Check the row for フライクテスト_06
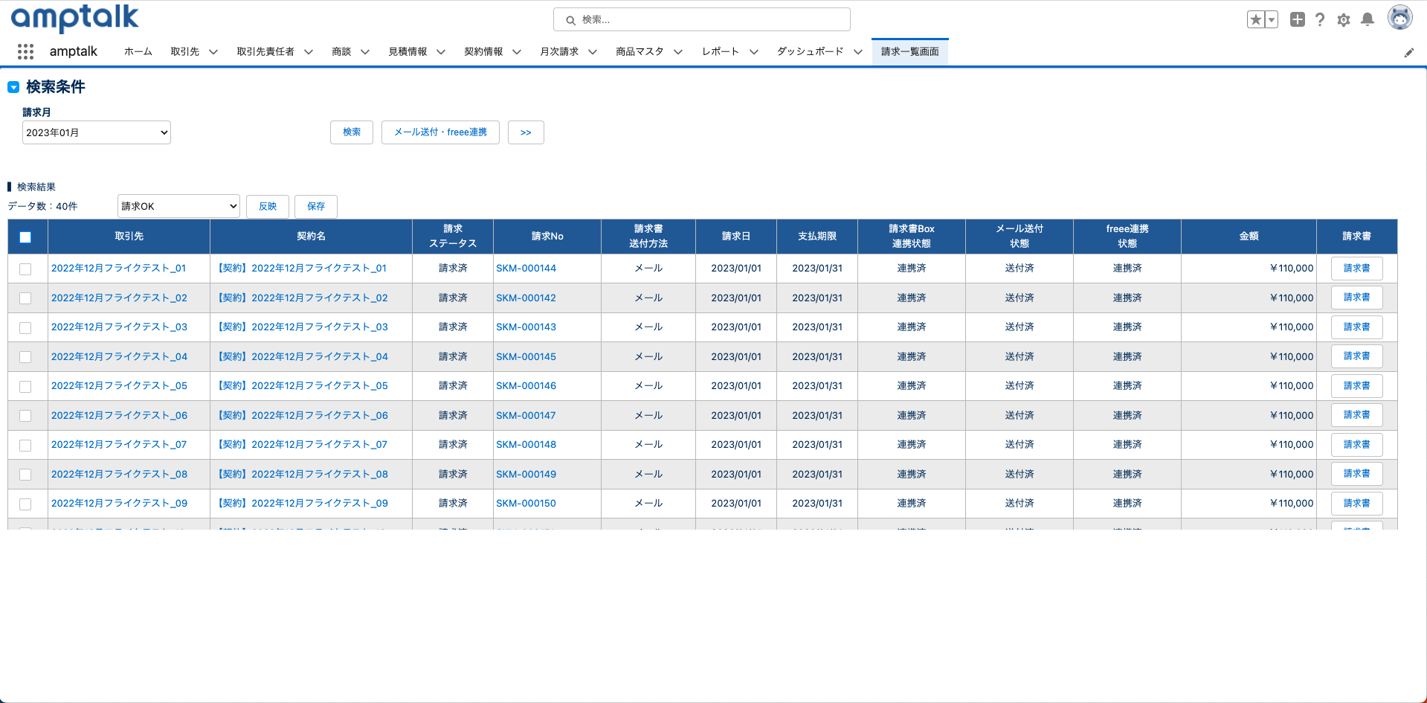The height and width of the screenshot is (703, 1427). pyautogui.click(x=25, y=416)
